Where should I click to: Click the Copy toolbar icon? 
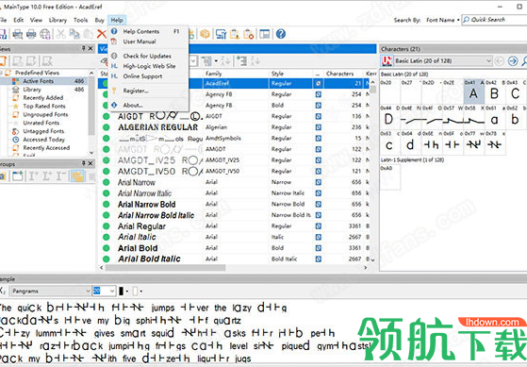coord(74,34)
